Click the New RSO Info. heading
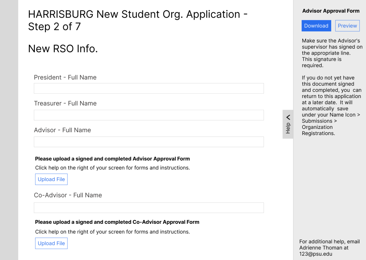The width and height of the screenshot is (366, 260). [63, 49]
